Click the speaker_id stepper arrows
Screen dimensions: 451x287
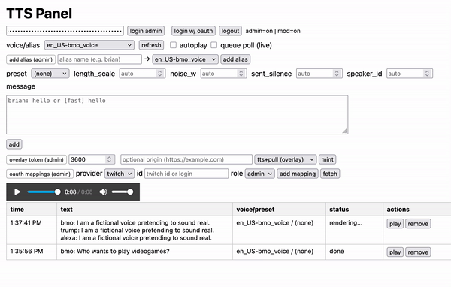tap(427, 74)
